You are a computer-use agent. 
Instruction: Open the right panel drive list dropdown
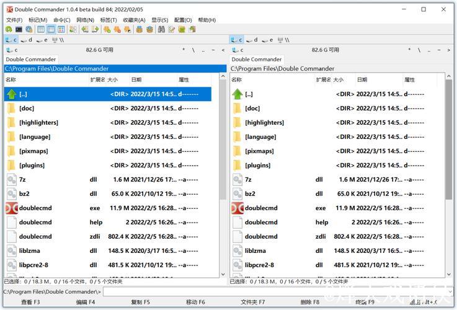[238, 50]
